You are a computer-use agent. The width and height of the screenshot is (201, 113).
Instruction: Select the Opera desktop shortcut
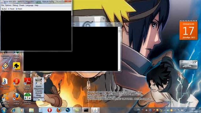pos(16,83)
